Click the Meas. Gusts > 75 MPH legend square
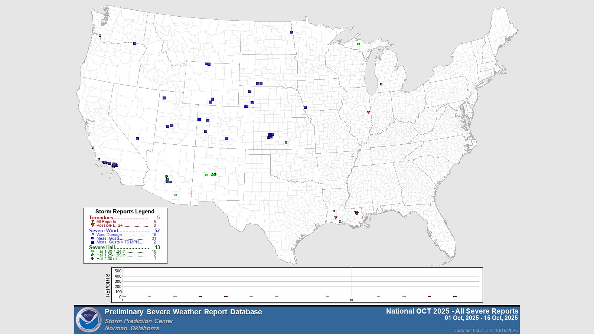The image size is (594, 334). 93,242
